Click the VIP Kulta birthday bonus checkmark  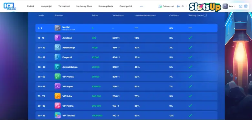[x=190, y=96]
